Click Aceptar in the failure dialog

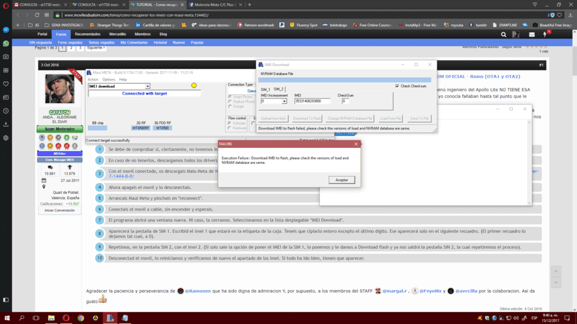(342, 180)
